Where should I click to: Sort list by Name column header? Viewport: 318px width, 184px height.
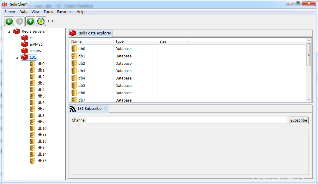(x=91, y=42)
